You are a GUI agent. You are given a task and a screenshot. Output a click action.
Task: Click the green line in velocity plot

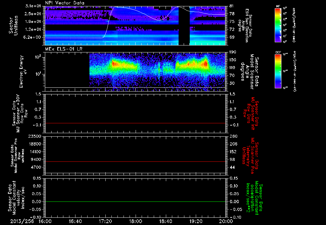click(x=135, y=201)
